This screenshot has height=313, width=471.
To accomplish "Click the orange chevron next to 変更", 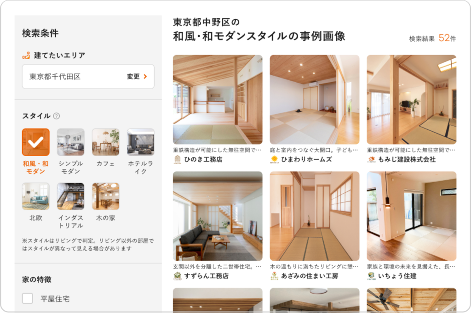I will (145, 77).
